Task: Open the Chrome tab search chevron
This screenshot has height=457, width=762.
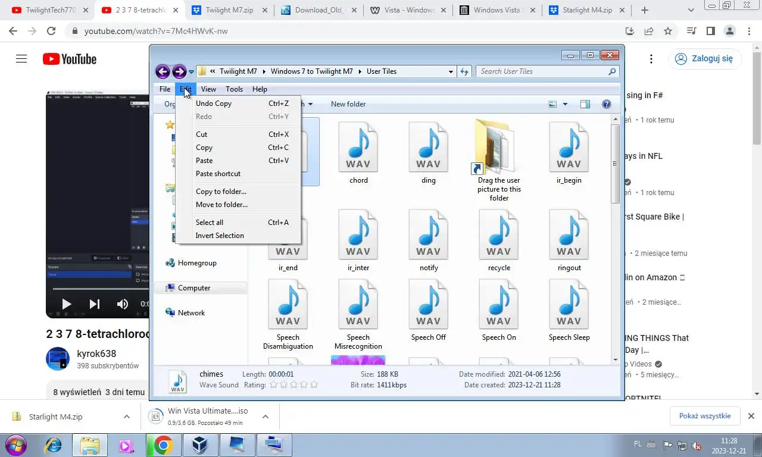Action: coord(691,10)
